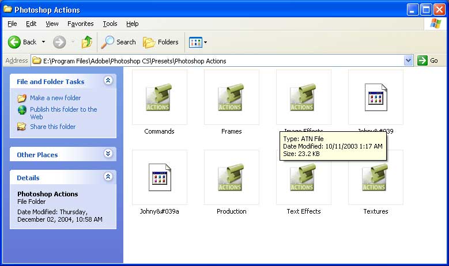Click the Text Effects file name label
This screenshot has height=266, width=449.
[x=304, y=211]
